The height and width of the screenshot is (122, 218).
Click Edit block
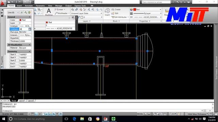(x=115, y=13)
